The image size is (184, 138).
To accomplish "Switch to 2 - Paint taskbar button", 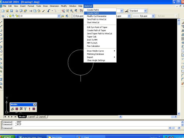I will pyautogui.click(x=91, y=137).
